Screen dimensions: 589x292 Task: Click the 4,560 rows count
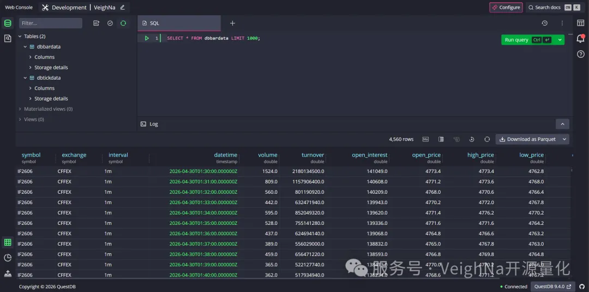(401, 139)
